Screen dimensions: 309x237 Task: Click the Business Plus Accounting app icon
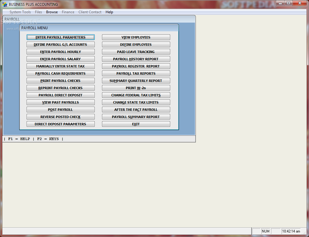coord(5,4)
